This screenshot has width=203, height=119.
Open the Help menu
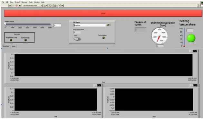pos(43,2)
